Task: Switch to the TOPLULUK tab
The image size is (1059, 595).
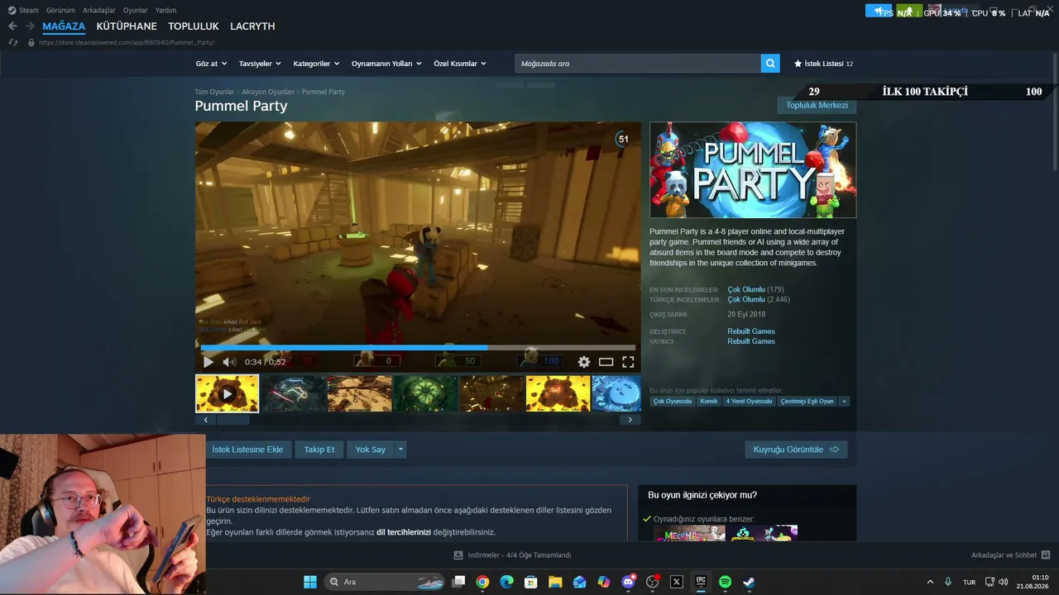Action: 194,26
